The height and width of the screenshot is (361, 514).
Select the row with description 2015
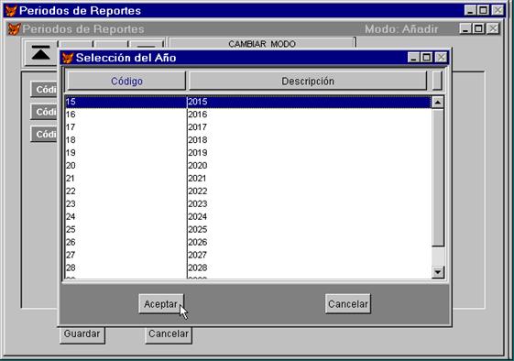pyautogui.click(x=248, y=102)
